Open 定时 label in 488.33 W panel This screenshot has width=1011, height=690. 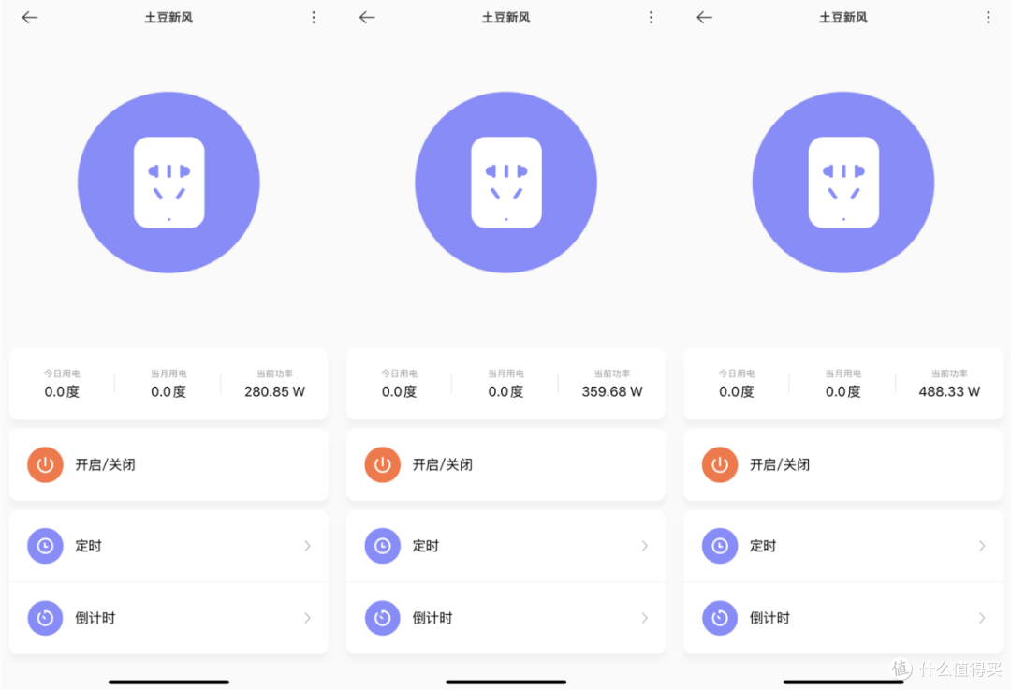tap(763, 546)
